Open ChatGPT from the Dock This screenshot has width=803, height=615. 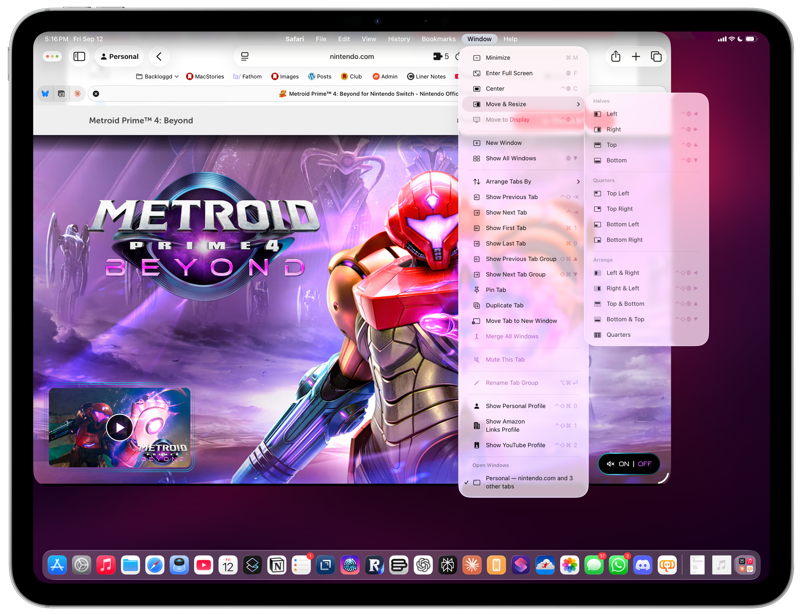423,565
